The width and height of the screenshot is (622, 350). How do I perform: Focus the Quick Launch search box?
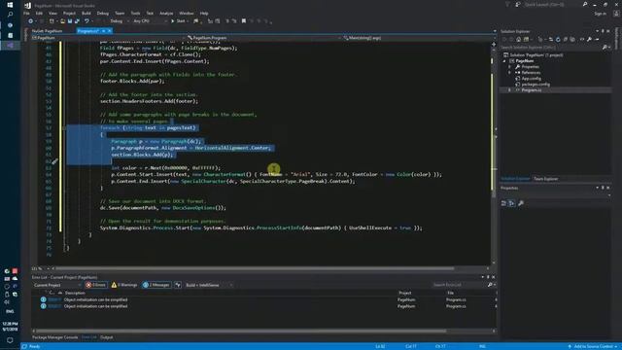[x=553, y=4]
